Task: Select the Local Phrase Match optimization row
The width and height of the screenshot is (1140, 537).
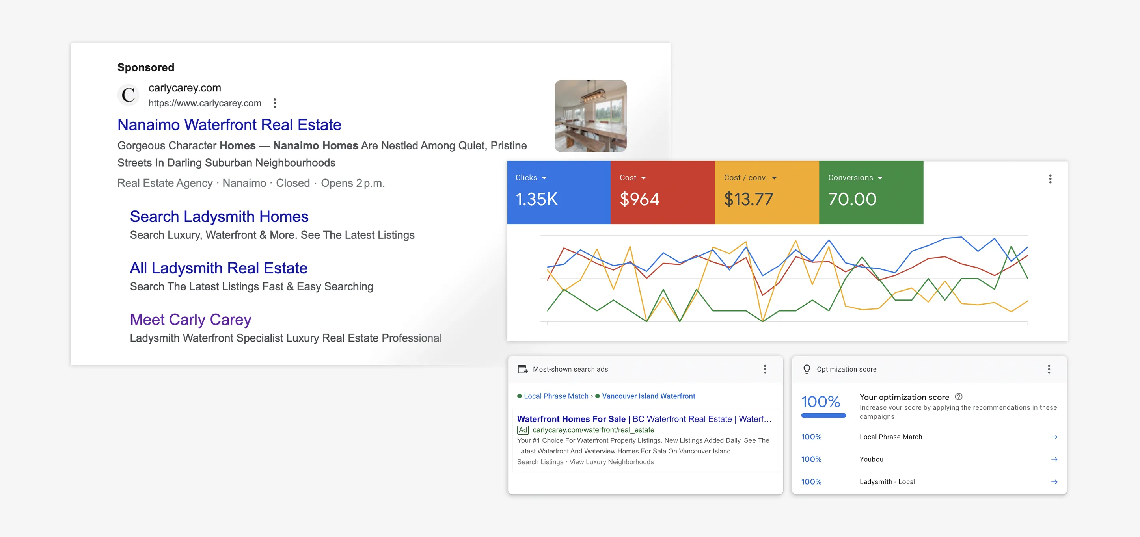Action: [x=930, y=437]
